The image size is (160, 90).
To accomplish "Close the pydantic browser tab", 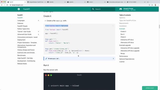I will click(85, 2).
